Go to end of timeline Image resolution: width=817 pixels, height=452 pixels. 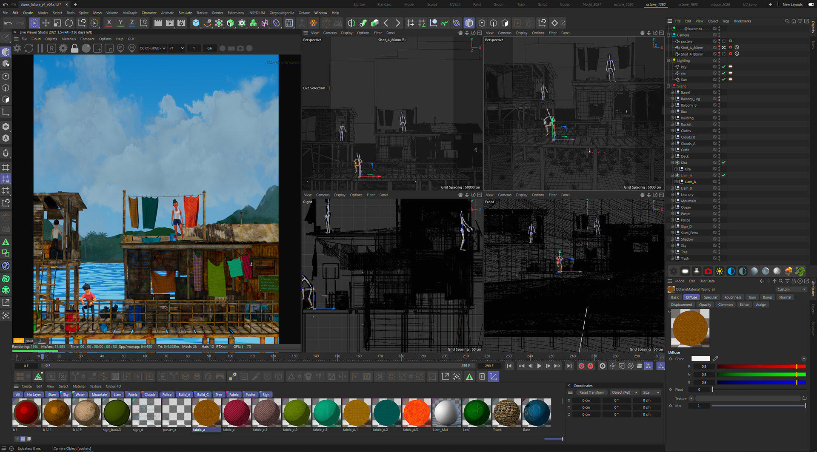(x=569, y=366)
